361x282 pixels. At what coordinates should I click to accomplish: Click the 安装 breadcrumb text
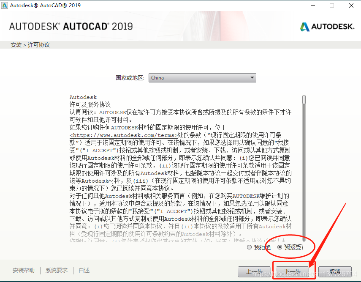pyautogui.click(x=16, y=45)
